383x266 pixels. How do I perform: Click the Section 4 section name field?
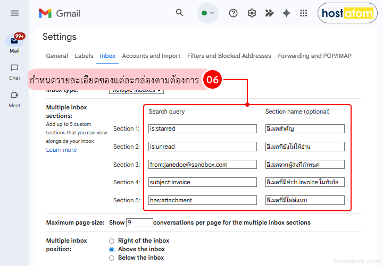(305, 182)
